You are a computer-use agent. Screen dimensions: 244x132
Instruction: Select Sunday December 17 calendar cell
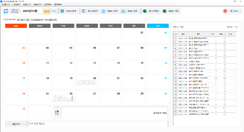point(16,83)
